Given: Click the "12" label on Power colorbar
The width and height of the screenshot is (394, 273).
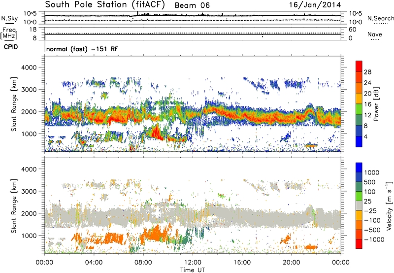Looking at the screenshot, I should tap(367, 115).
